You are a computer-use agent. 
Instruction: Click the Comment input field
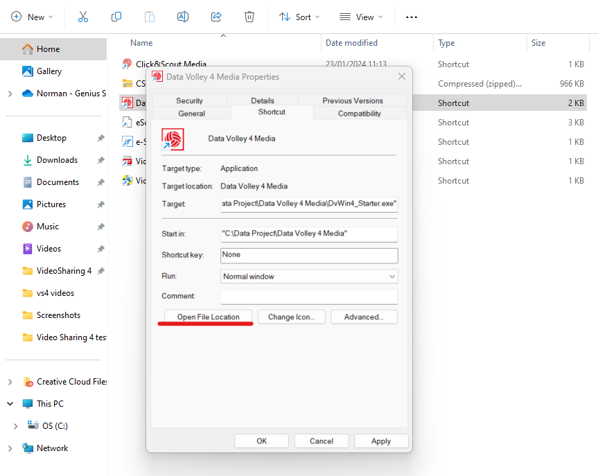(x=309, y=297)
